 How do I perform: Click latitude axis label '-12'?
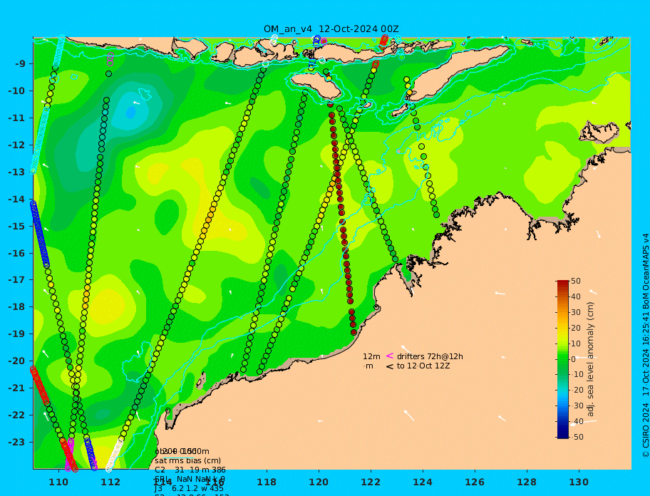(x=16, y=145)
